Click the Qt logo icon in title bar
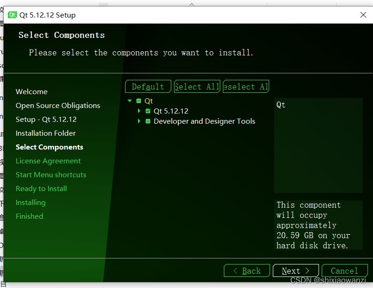Screen dimensions: 373x288 (x=12, y=15)
